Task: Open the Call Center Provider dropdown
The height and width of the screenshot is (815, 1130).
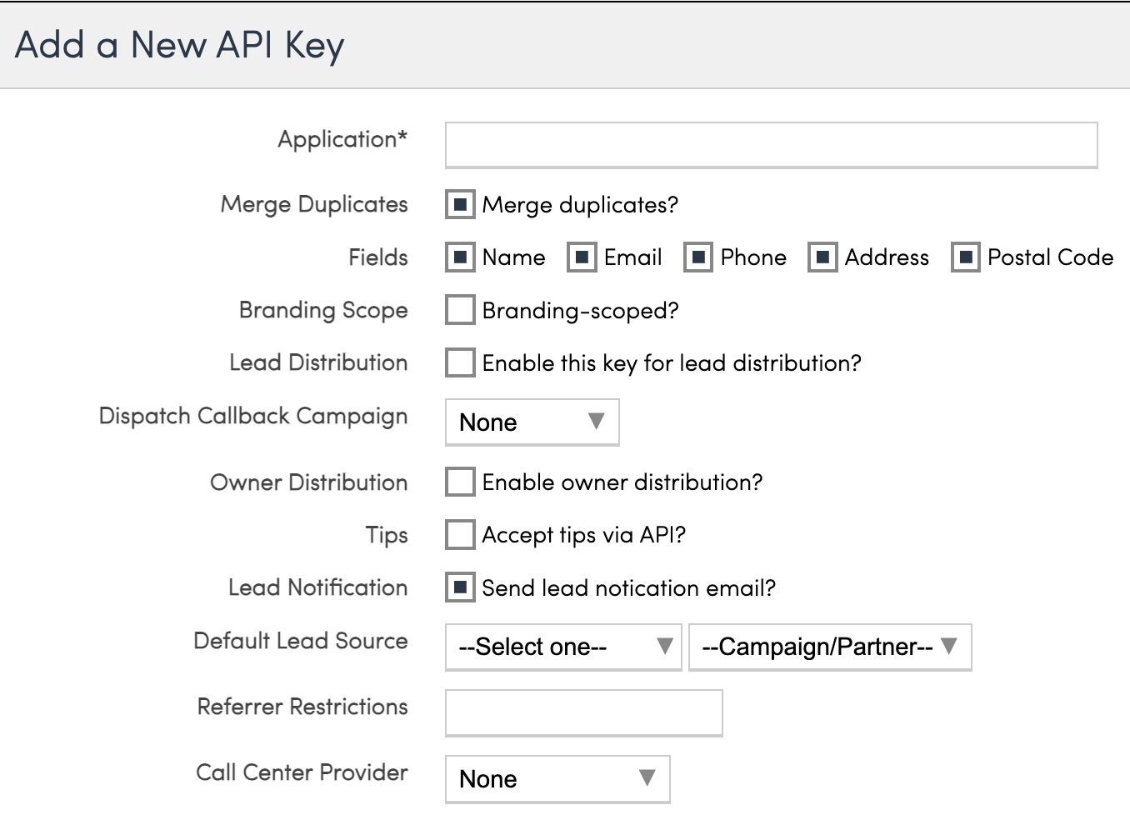Action: pos(557,778)
